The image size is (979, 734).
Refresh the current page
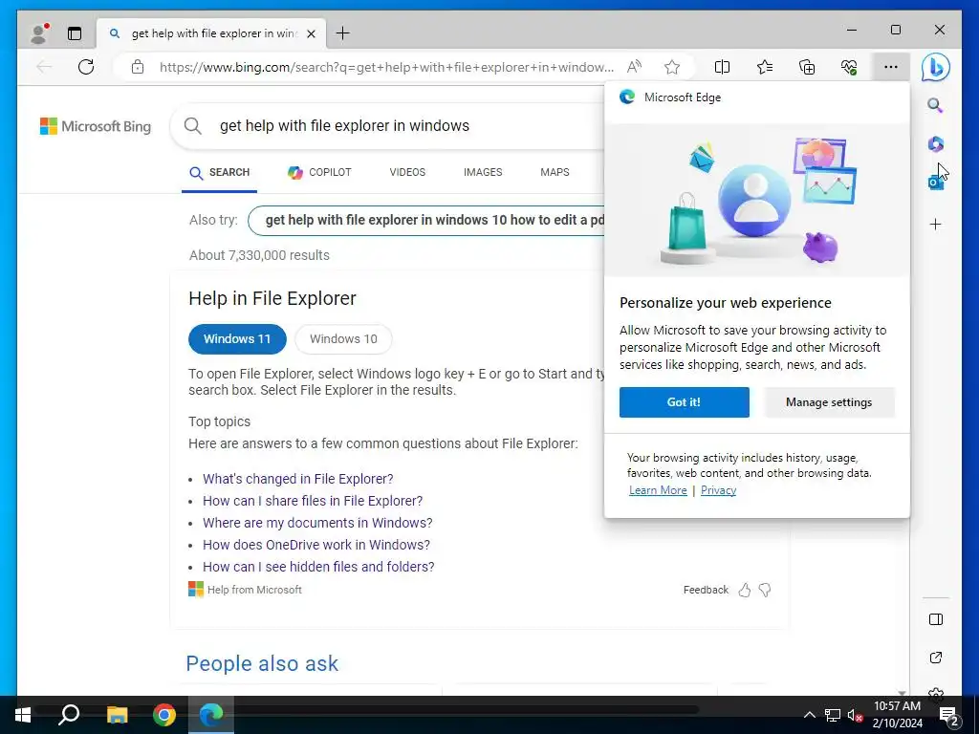tap(86, 67)
